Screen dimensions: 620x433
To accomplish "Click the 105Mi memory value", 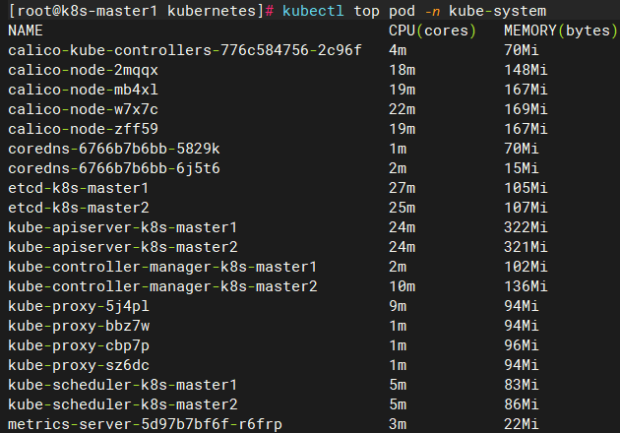I will click(x=526, y=188).
